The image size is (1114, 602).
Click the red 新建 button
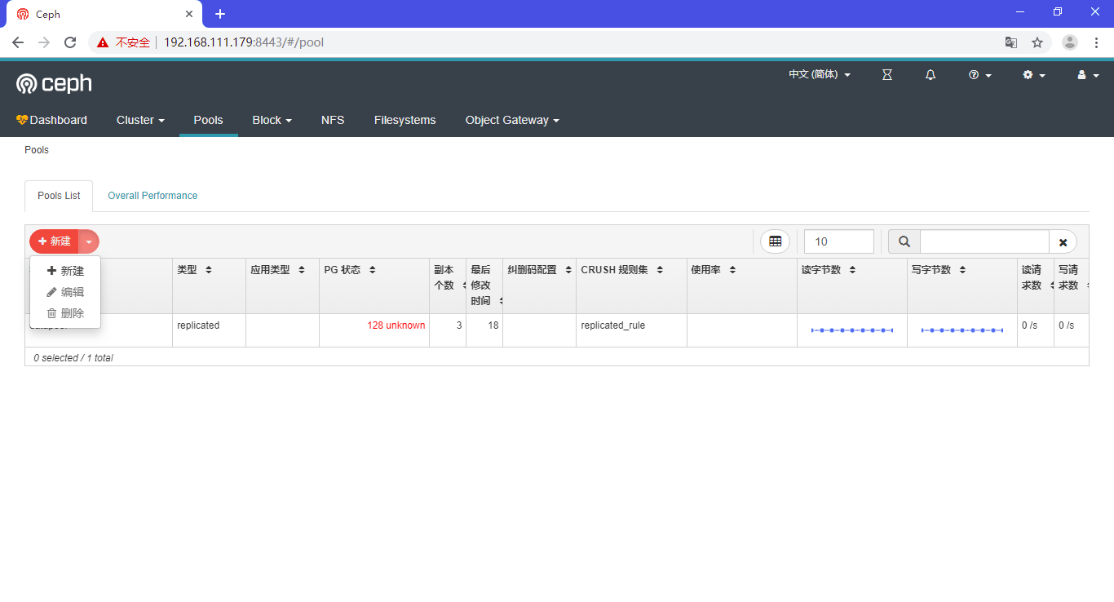[55, 241]
